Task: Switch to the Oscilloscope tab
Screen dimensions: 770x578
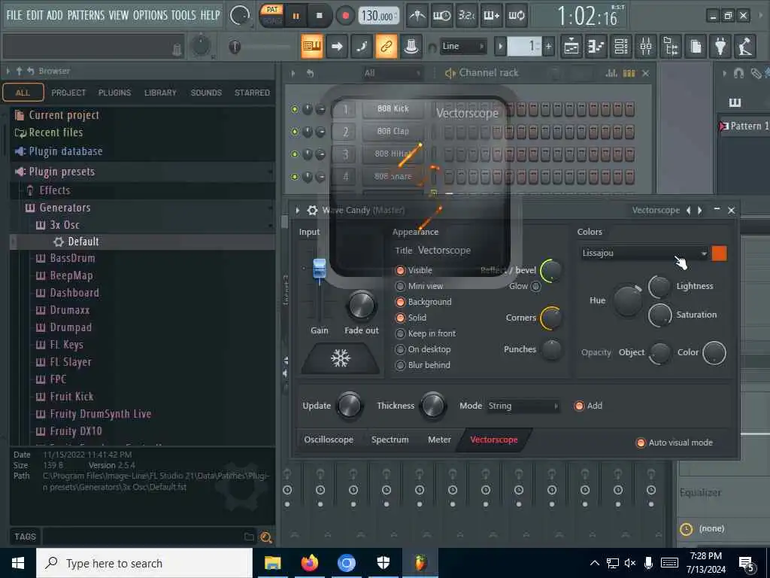Action: 329,440
